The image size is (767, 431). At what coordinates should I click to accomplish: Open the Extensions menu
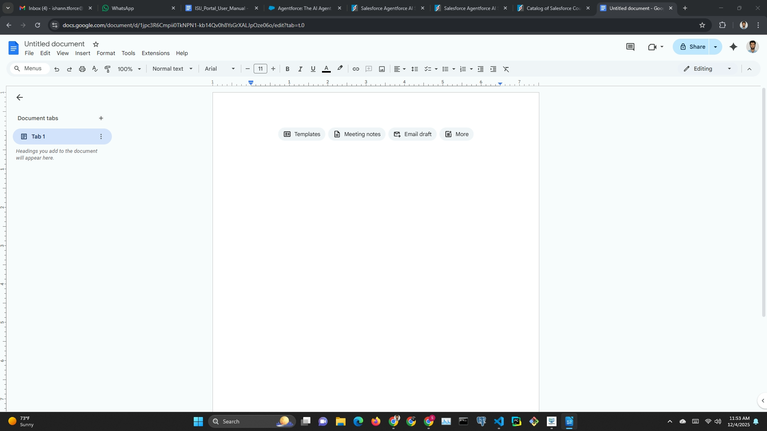coord(155,53)
